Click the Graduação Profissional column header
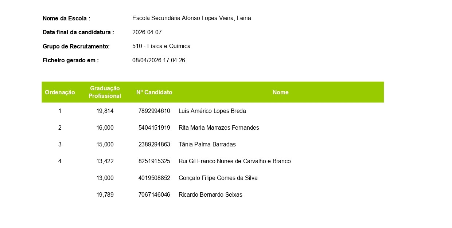This screenshot has height=228, width=452. (105, 92)
